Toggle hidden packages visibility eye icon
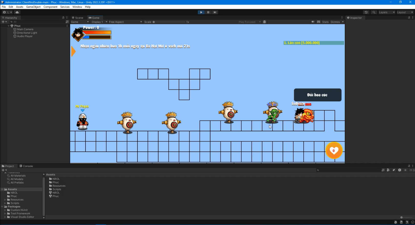Screen dimensions: 415x225 coord(412,170)
